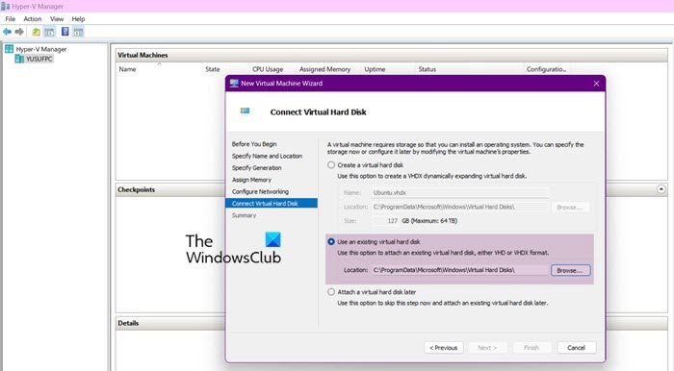
Task: Sort by the Configuration column header
Action: 546,69
